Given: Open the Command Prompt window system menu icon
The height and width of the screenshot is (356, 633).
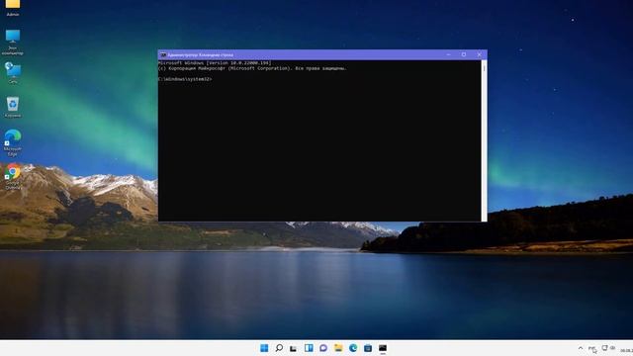Looking at the screenshot, I should 163,55.
